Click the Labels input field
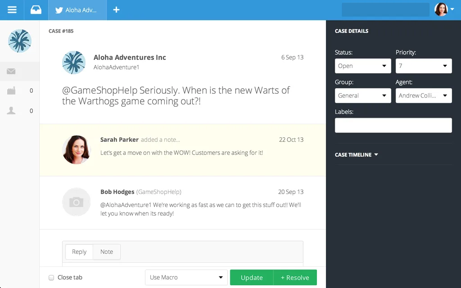 click(x=393, y=125)
